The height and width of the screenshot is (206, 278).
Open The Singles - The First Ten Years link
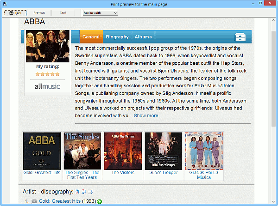[82, 175]
